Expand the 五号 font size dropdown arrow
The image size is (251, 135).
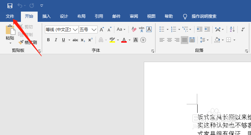point(94,29)
